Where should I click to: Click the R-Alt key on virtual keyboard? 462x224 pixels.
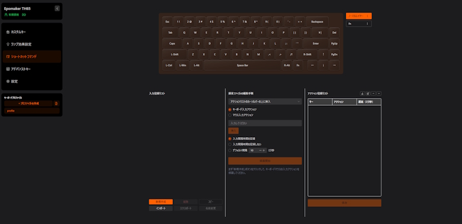pos(287,65)
